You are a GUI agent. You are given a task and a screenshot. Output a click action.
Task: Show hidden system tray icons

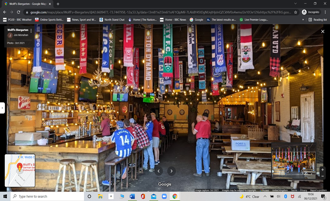pos(265,196)
